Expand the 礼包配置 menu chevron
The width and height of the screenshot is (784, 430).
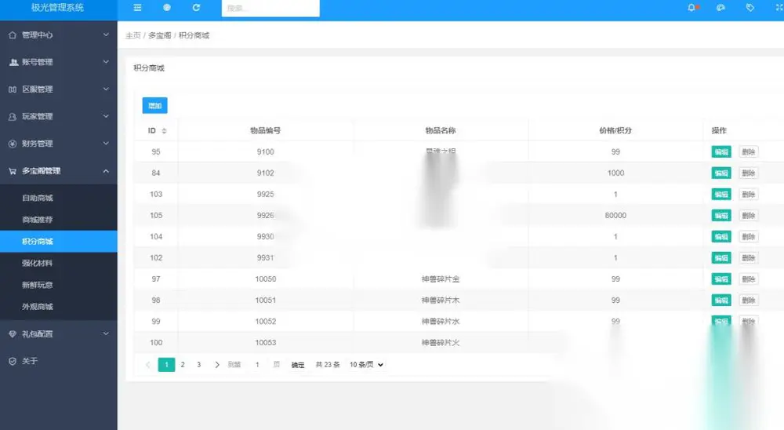tap(106, 333)
